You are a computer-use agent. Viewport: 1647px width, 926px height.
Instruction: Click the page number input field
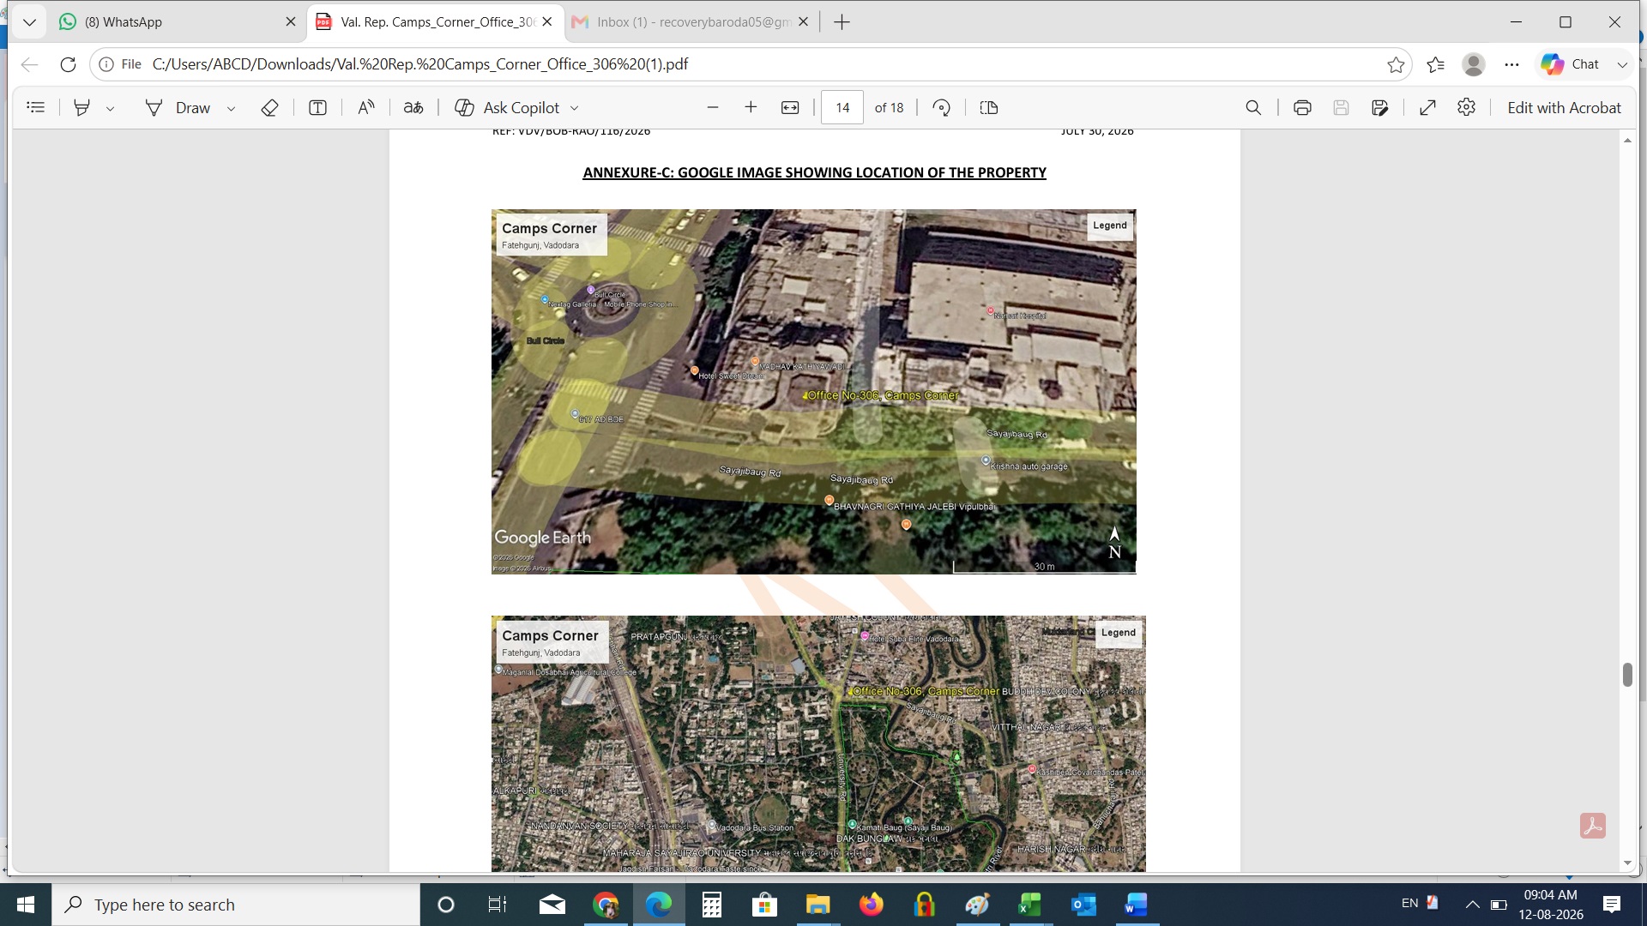point(842,107)
